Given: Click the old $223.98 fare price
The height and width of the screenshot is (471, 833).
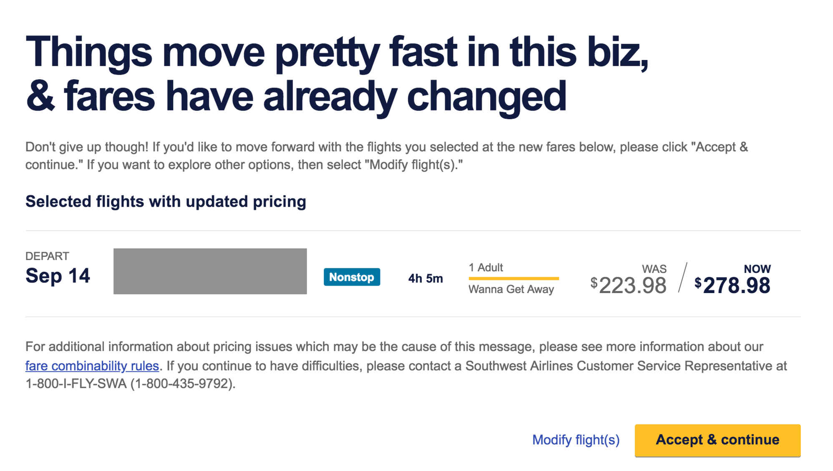Looking at the screenshot, I should pos(632,286).
